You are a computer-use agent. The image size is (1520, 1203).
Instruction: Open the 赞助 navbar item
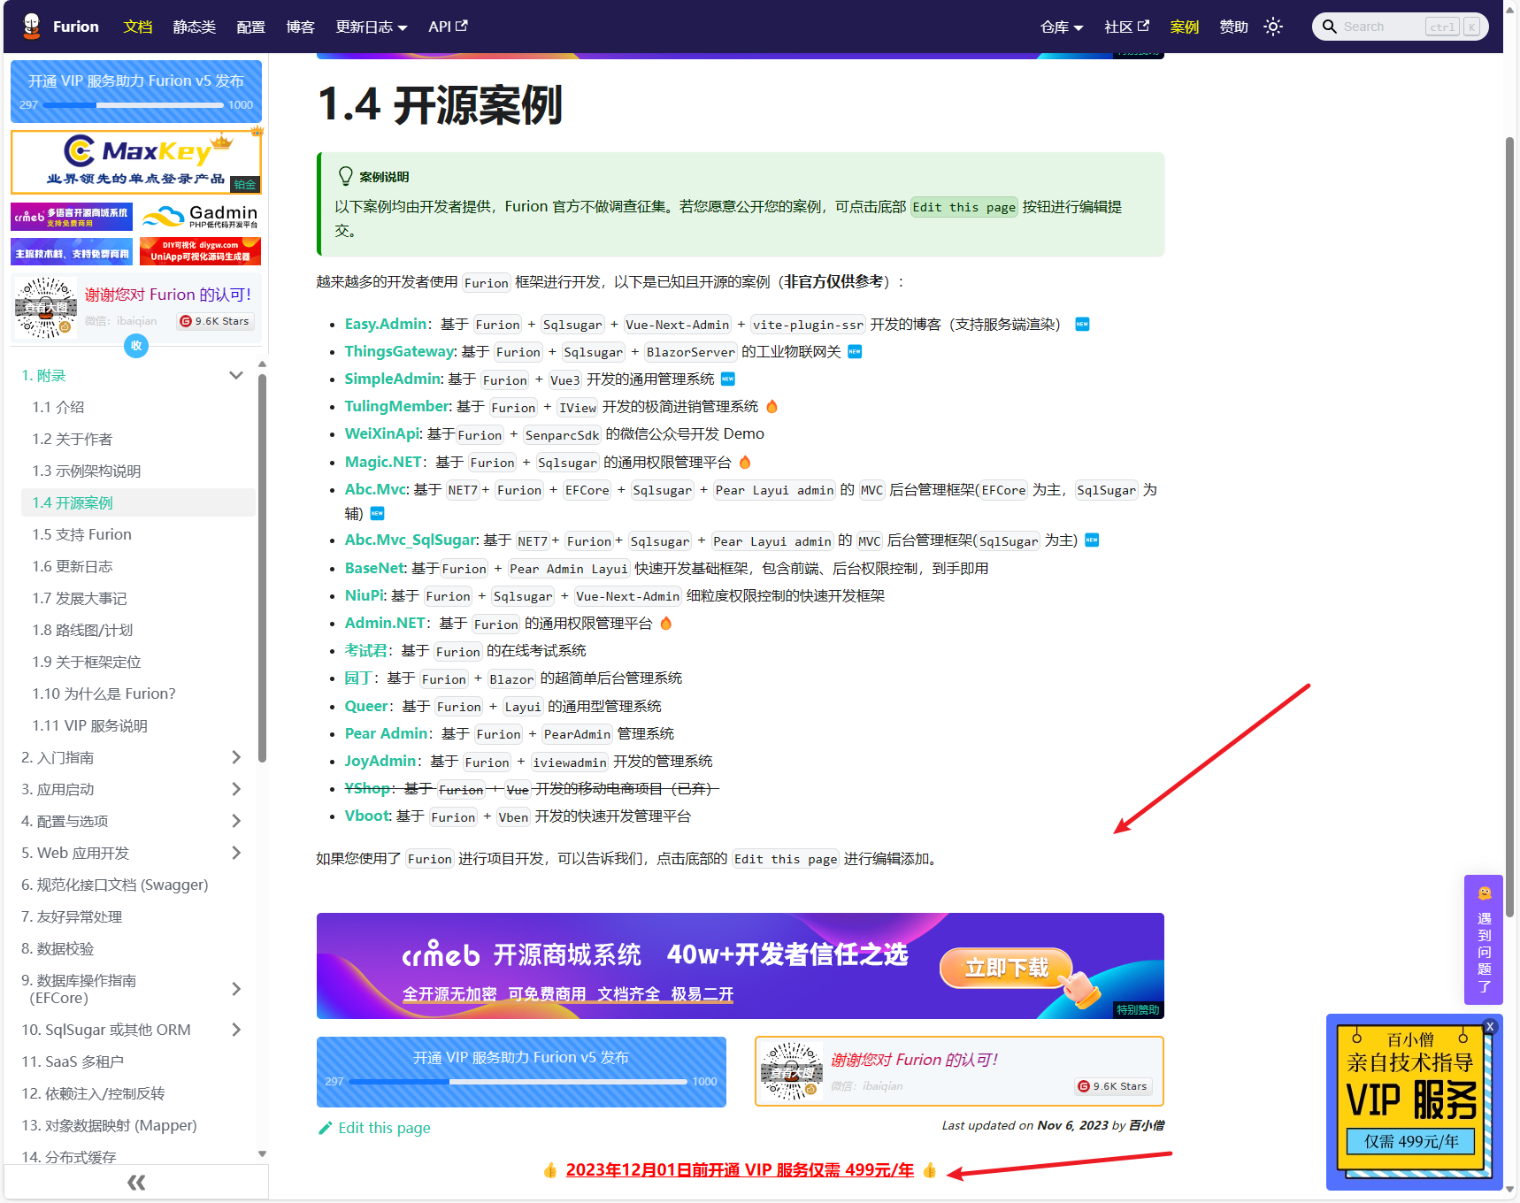coord(1234,27)
